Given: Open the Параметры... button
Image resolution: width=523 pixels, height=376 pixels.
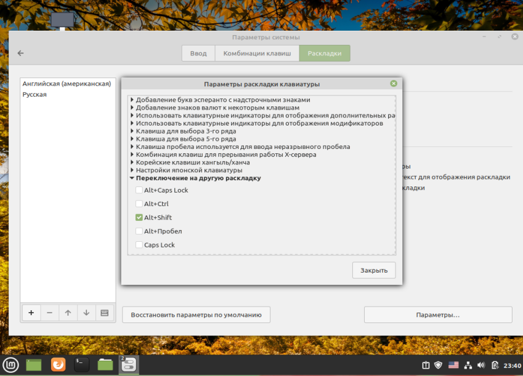Looking at the screenshot, I should point(438,314).
